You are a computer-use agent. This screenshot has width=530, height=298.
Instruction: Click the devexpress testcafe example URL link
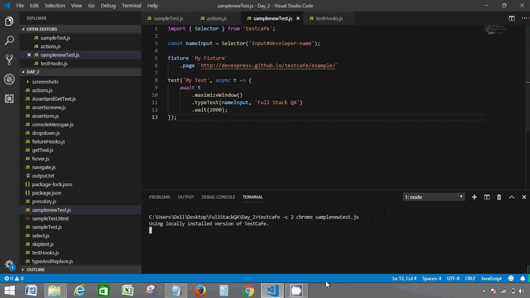point(267,65)
